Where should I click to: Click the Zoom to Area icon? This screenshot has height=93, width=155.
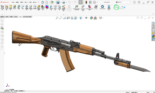click(61, 18)
